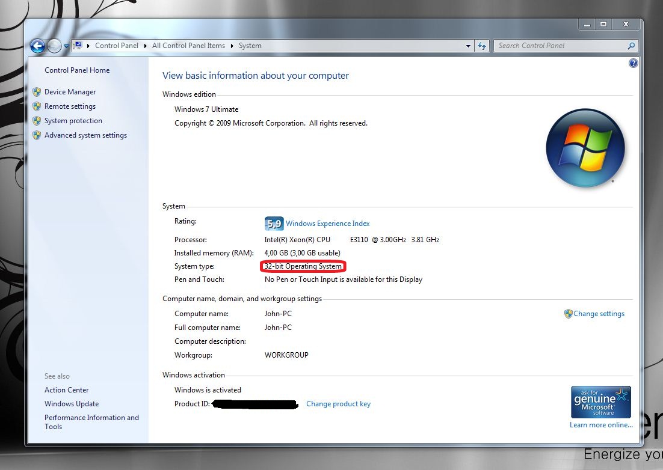Open Action Center under See also

pos(66,390)
